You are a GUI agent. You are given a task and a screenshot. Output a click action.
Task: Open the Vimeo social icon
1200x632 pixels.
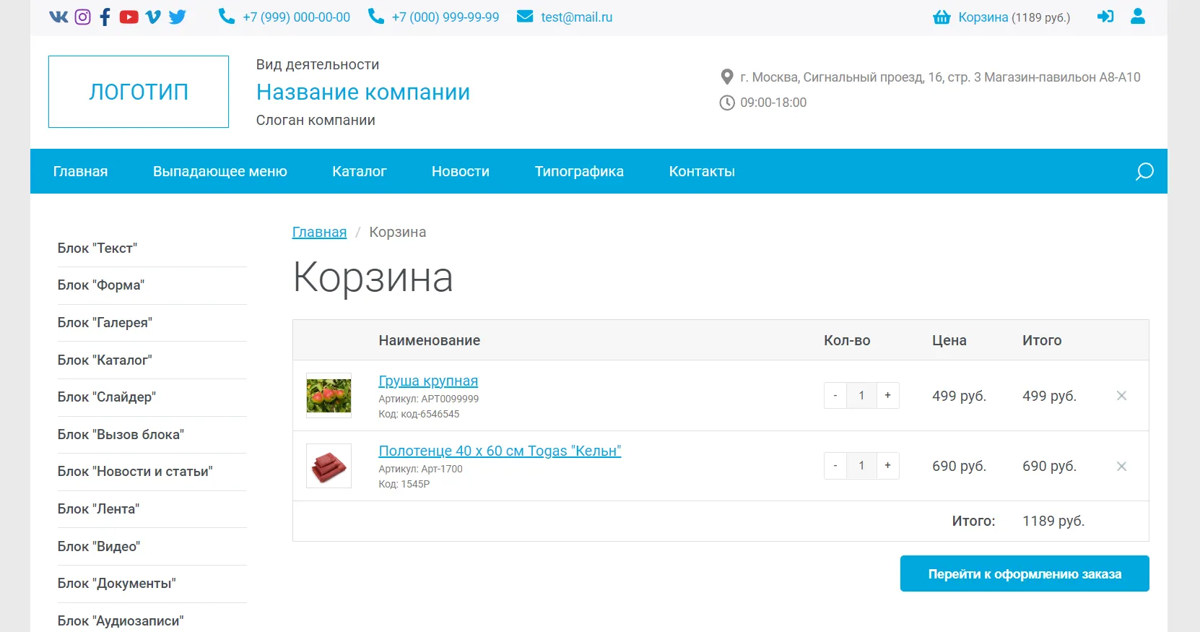153,17
